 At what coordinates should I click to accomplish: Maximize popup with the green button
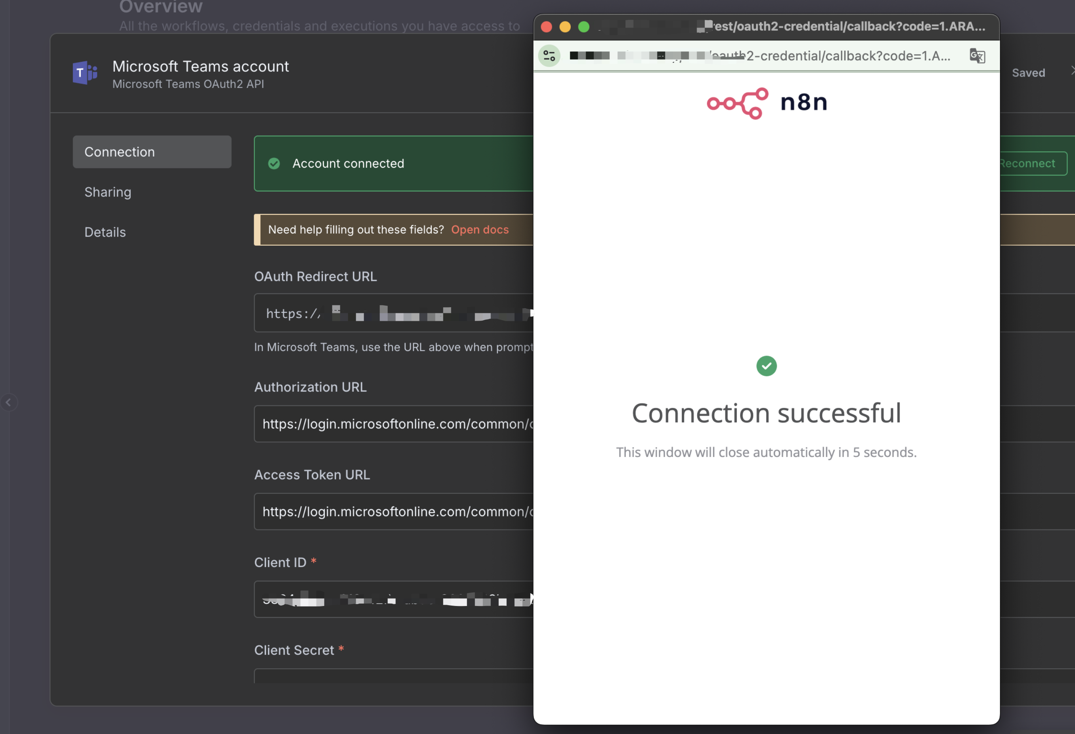tap(584, 27)
